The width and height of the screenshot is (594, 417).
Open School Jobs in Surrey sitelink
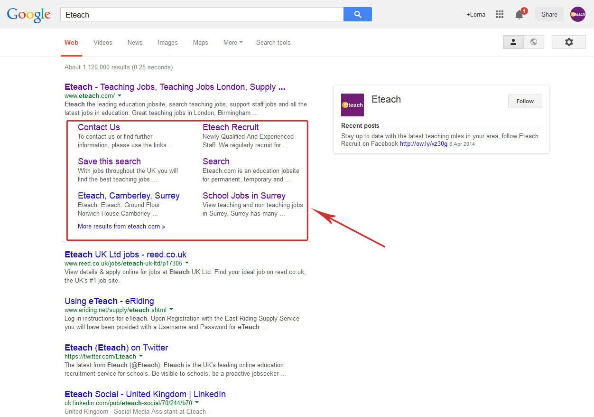point(244,196)
